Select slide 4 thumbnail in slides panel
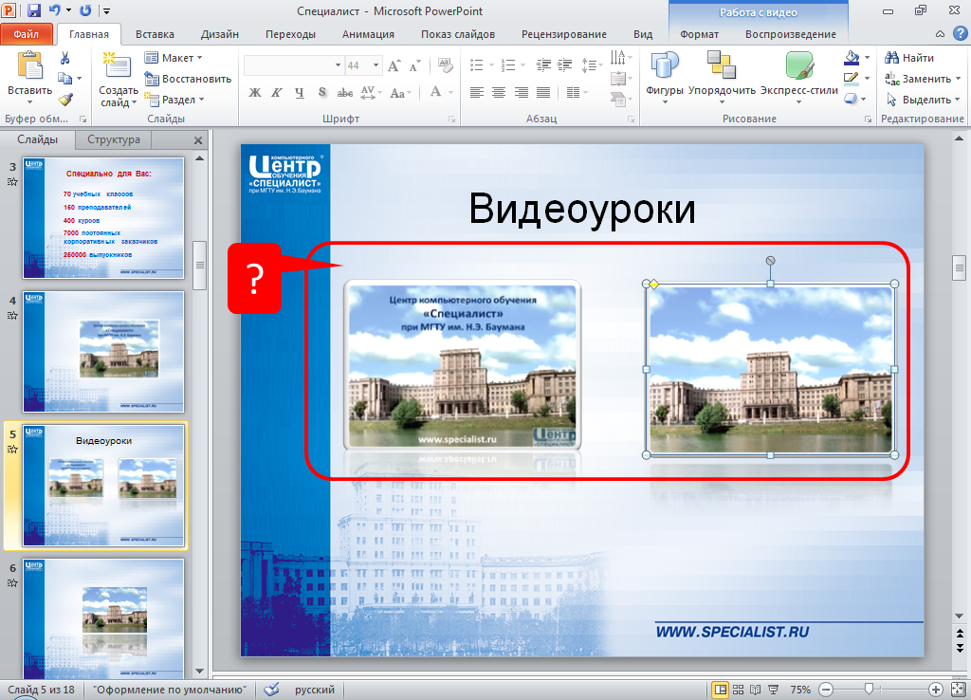This screenshot has width=971, height=700. pyautogui.click(x=103, y=350)
